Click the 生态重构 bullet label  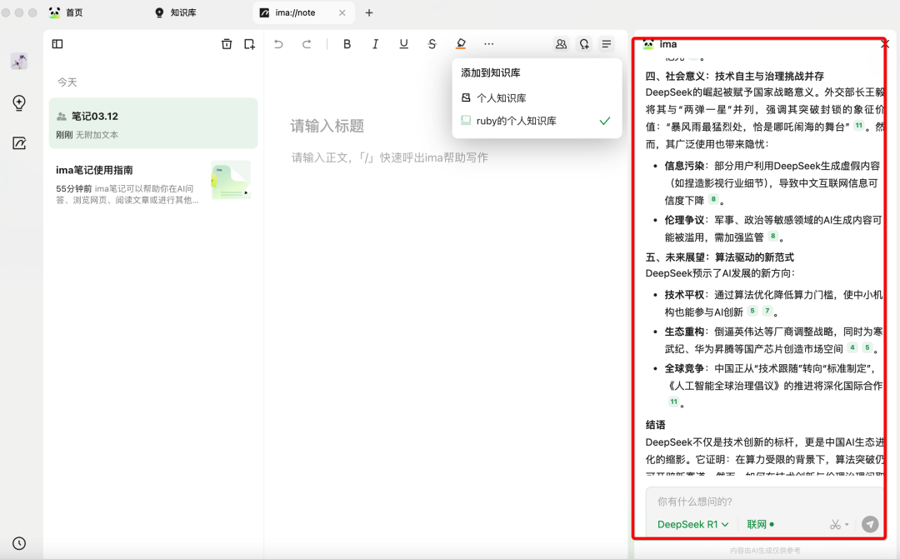pos(684,332)
